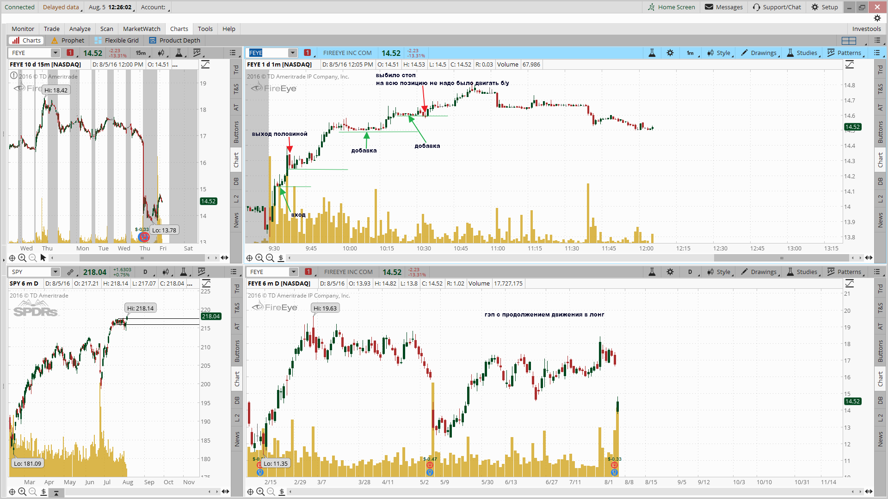Toggle the Trd side panel in FEYE 15m chart
This screenshot has width=888, height=499.
236,70
